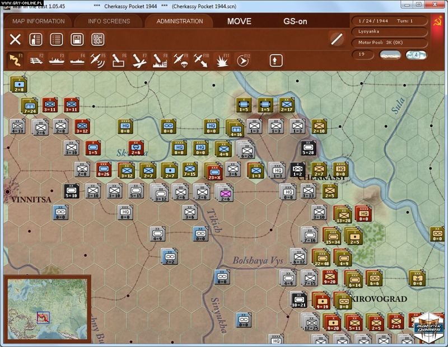Switch to the ADMINISTRATION tab
The height and width of the screenshot is (347, 448).
(180, 21)
